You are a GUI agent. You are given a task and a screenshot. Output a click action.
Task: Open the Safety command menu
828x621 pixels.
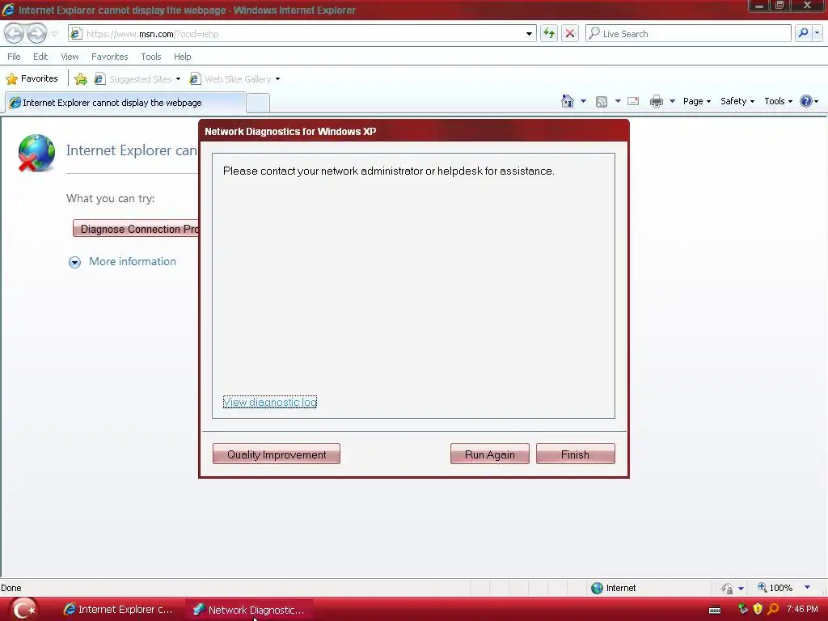pyautogui.click(x=737, y=101)
